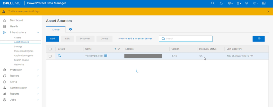
Task: Click the vCenter host icon beside vc.example.local
Action: [x=106, y=56]
